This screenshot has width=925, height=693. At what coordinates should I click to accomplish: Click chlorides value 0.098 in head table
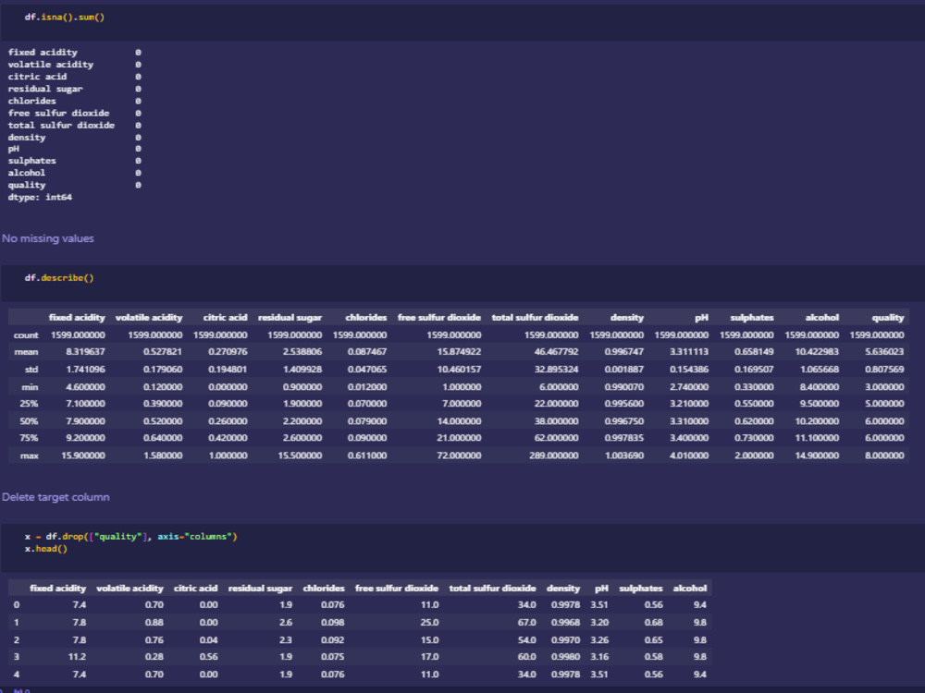tap(333, 622)
